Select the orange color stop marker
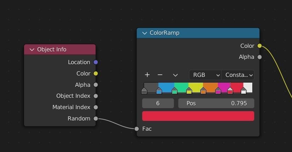 coord(203,91)
